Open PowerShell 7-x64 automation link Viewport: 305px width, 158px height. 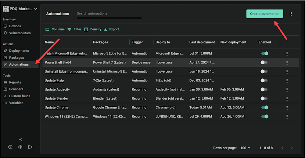point(58,62)
